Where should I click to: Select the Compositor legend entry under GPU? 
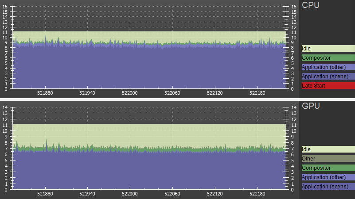(328, 168)
